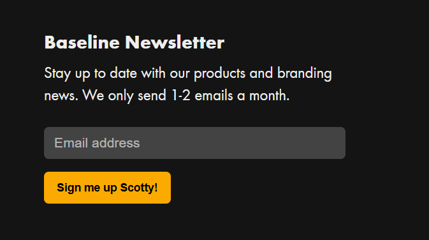The height and width of the screenshot is (240, 429).
Task: Select the Baseline Newsletter heading
Action: (134, 43)
